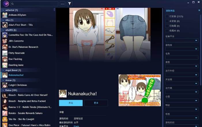Click the 更多 more button
Image resolution: width=202 pixels, height=127 pixels.
pyautogui.click(x=96, y=103)
